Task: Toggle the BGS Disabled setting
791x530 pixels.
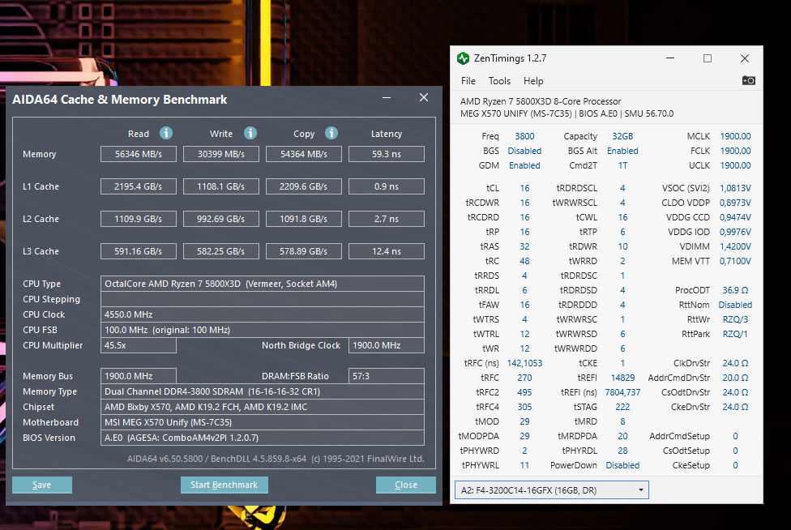Action: pyautogui.click(x=524, y=151)
